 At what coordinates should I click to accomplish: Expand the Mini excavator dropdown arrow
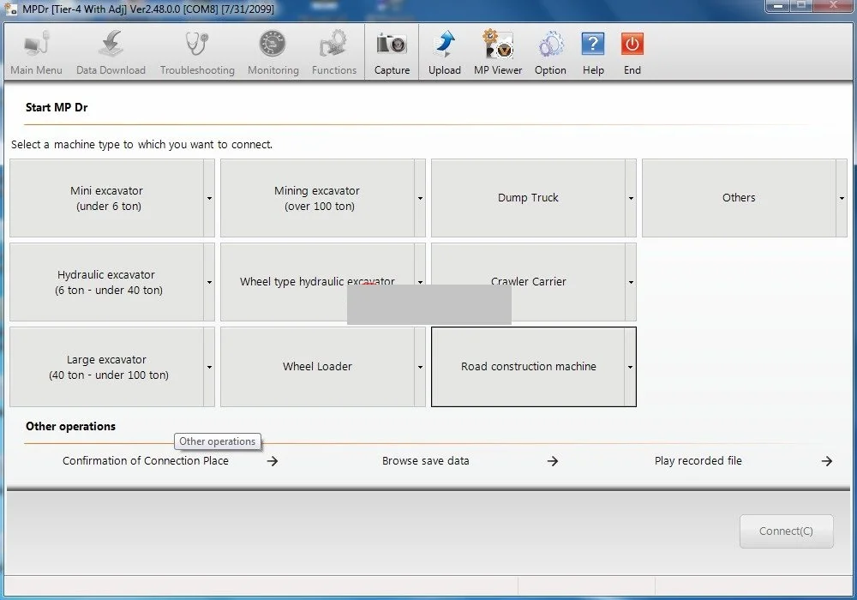coord(208,198)
